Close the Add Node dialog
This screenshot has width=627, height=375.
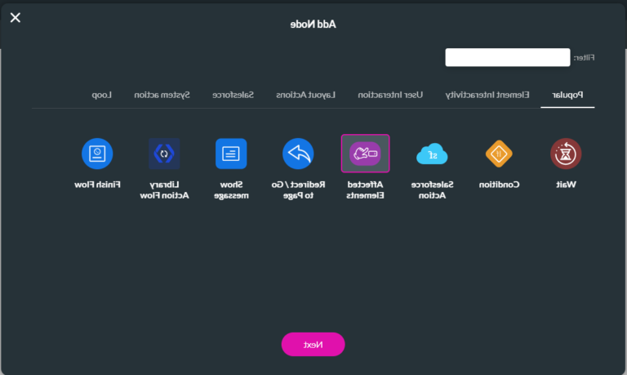16,18
